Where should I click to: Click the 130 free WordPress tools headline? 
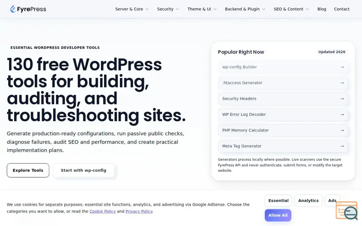click(x=96, y=90)
